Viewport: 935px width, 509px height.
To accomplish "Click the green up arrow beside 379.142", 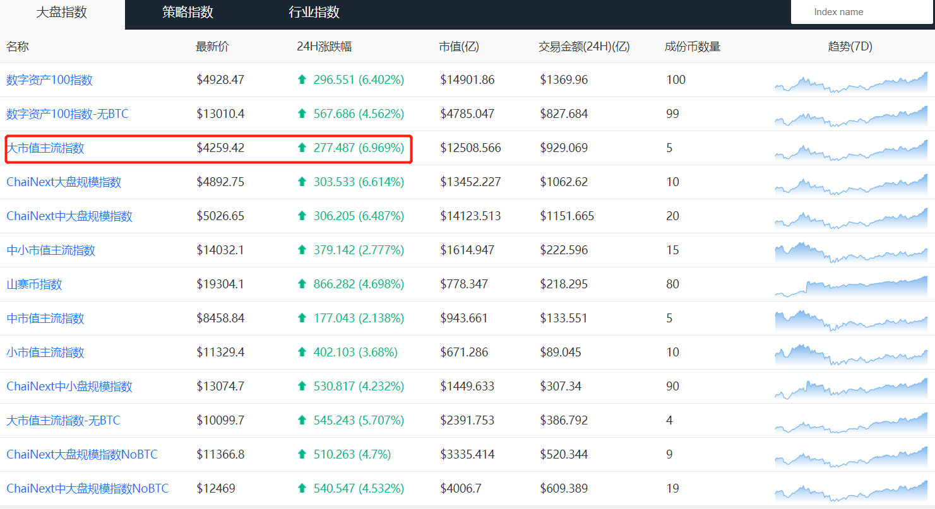I will click(x=302, y=250).
